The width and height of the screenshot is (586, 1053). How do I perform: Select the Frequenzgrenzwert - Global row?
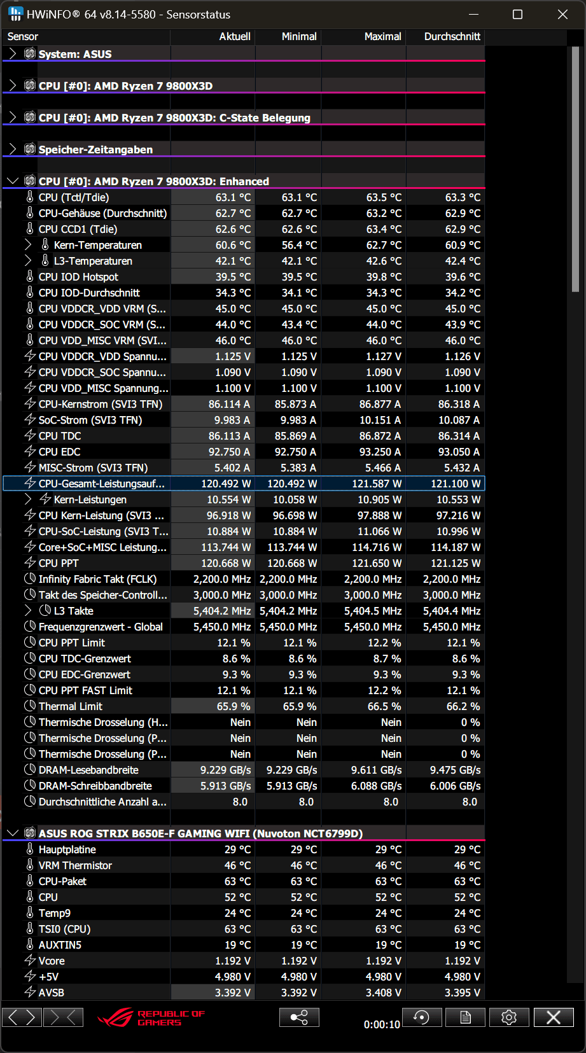coord(244,627)
